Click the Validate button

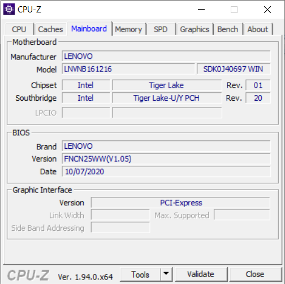click(201, 274)
